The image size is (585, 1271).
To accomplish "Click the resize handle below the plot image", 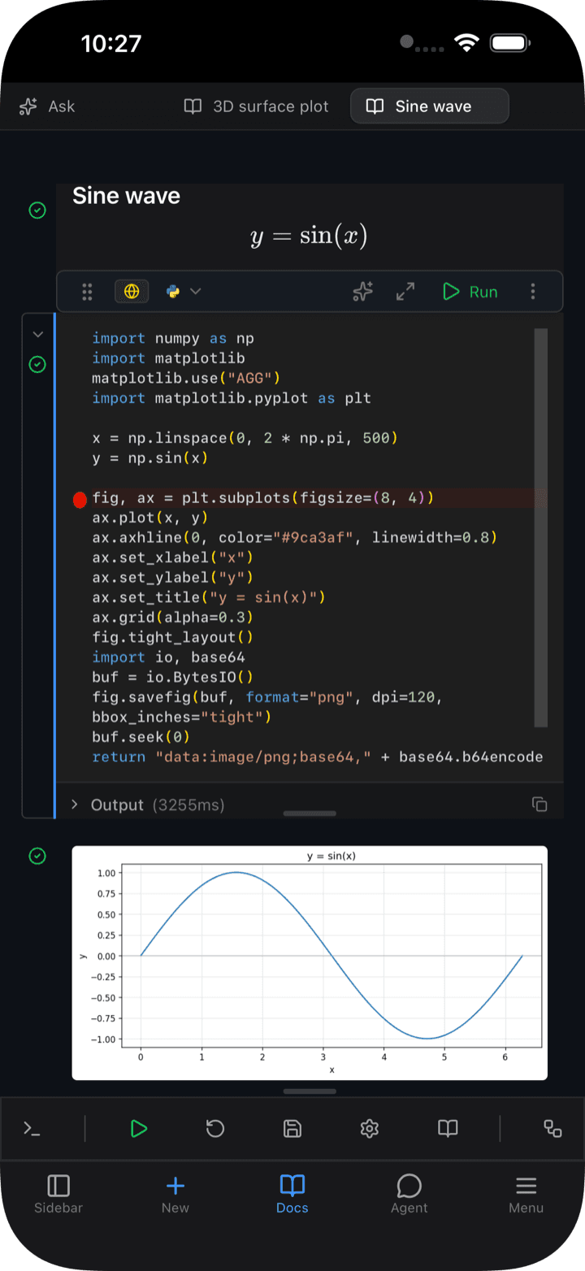I will (310, 1092).
